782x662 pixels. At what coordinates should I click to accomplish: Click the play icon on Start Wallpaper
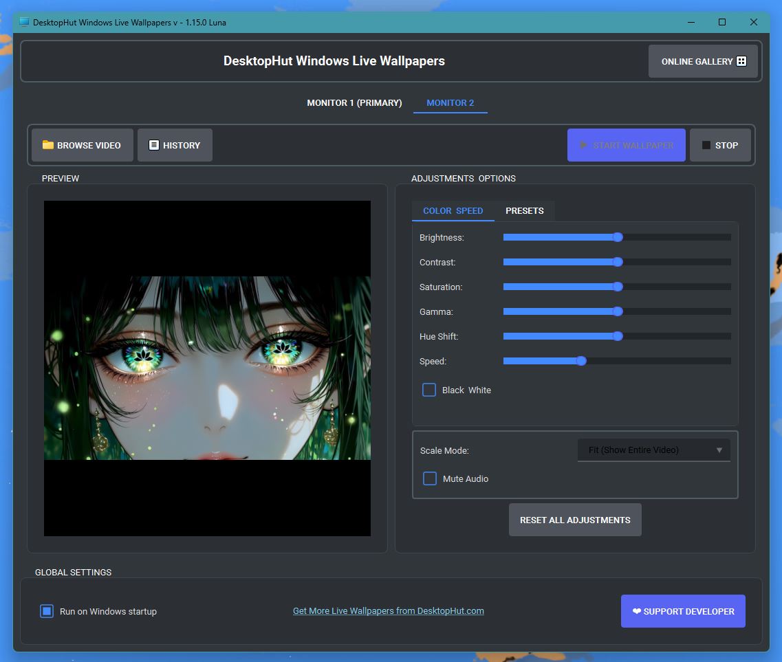[583, 145]
